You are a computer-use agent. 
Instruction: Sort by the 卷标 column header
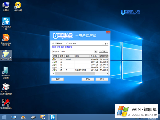tap(82, 56)
